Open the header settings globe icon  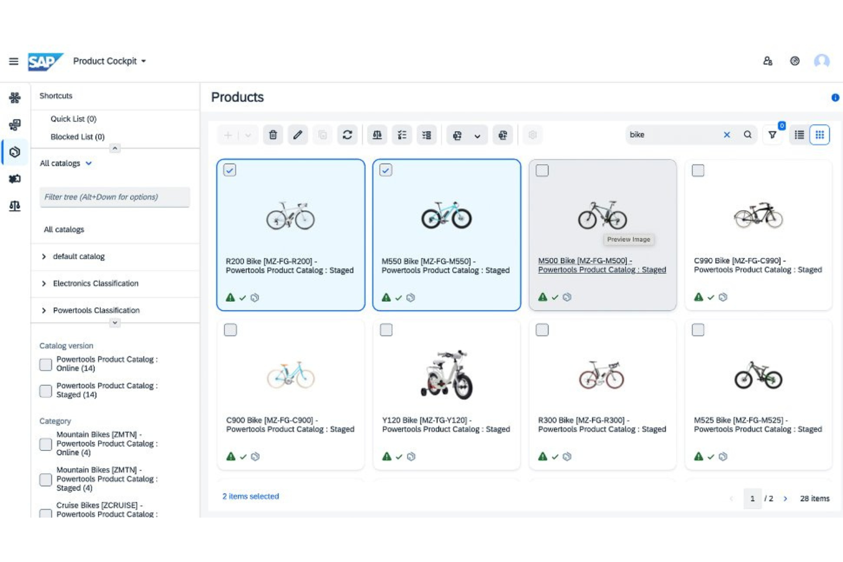[795, 61]
